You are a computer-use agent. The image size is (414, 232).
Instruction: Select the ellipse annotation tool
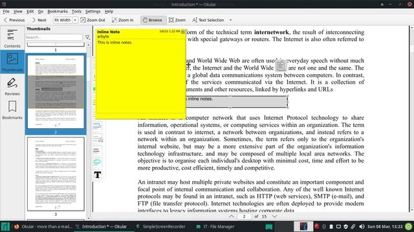(x=97, y=162)
